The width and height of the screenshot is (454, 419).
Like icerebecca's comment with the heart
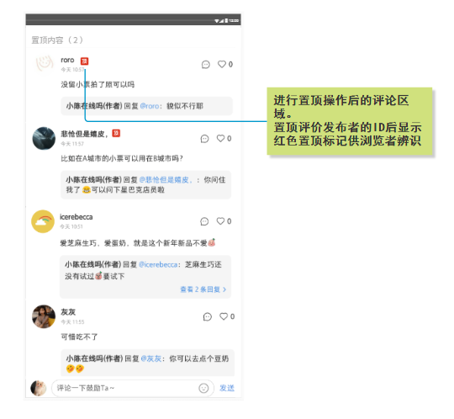click(220, 221)
